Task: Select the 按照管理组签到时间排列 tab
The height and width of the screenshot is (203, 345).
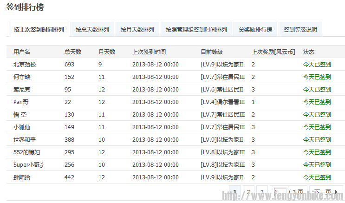Action: coord(196,30)
